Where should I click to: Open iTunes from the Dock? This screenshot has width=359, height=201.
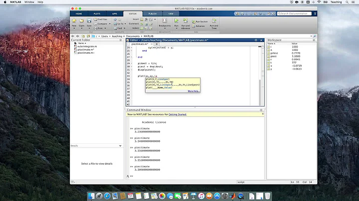tap(201, 196)
